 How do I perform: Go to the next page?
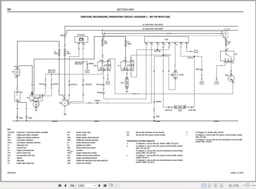click(x=99, y=186)
